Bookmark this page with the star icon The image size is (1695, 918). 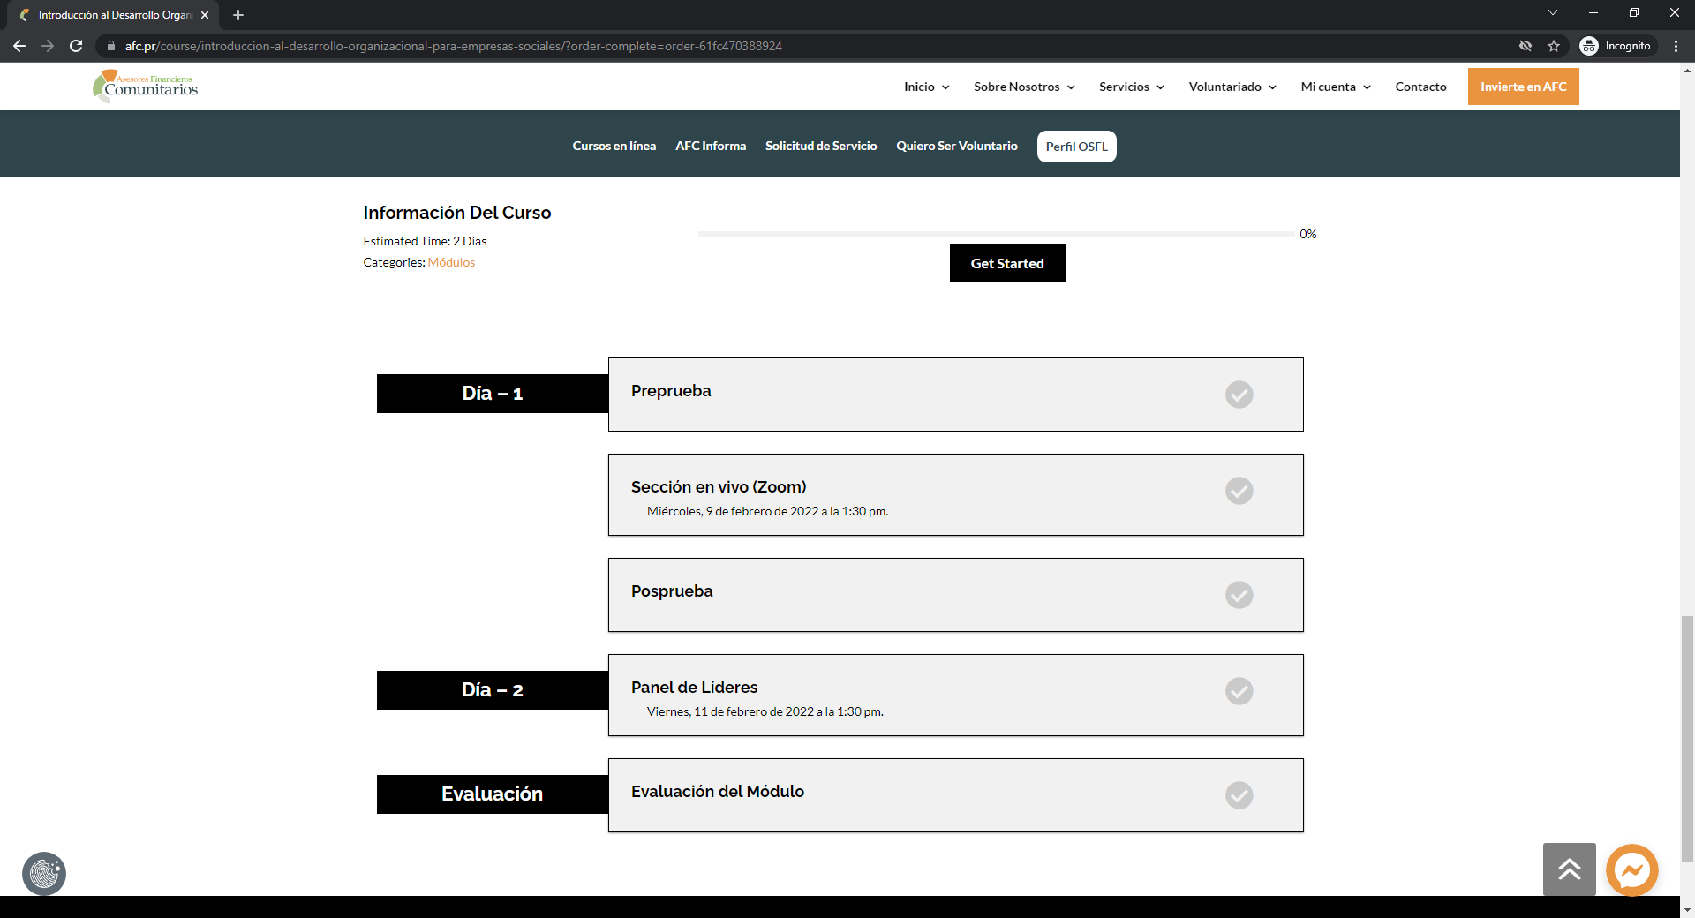click(1554, 46)
